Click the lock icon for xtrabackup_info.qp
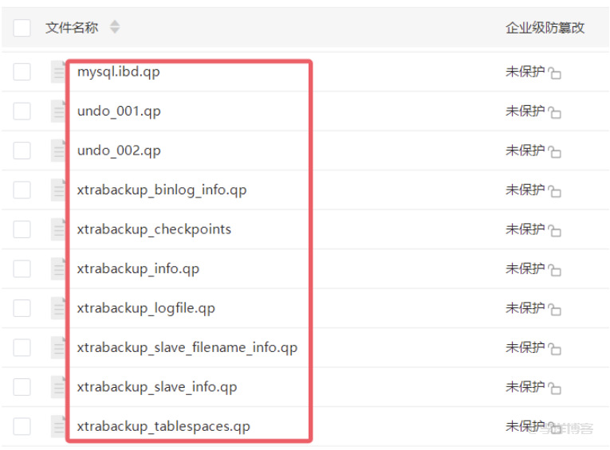This screenshot has height=450, width=610. click(555, 270)
